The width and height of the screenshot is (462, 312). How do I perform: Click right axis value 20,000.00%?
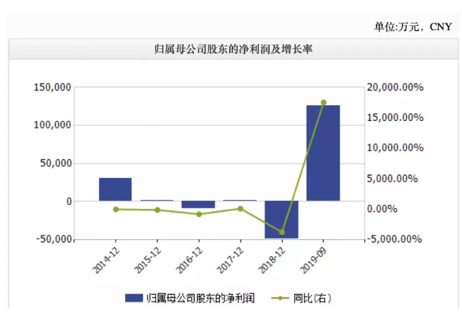pos(395,87)
